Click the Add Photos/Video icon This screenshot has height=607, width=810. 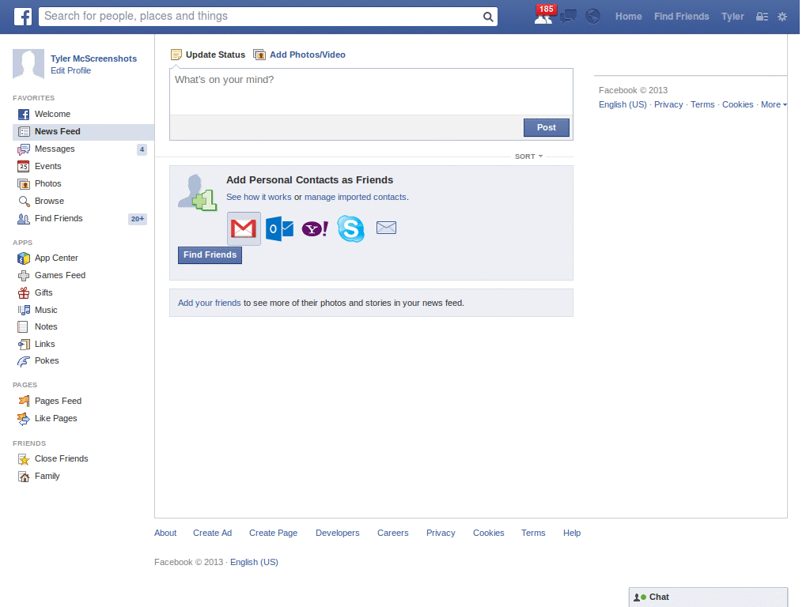pos(259,55)
